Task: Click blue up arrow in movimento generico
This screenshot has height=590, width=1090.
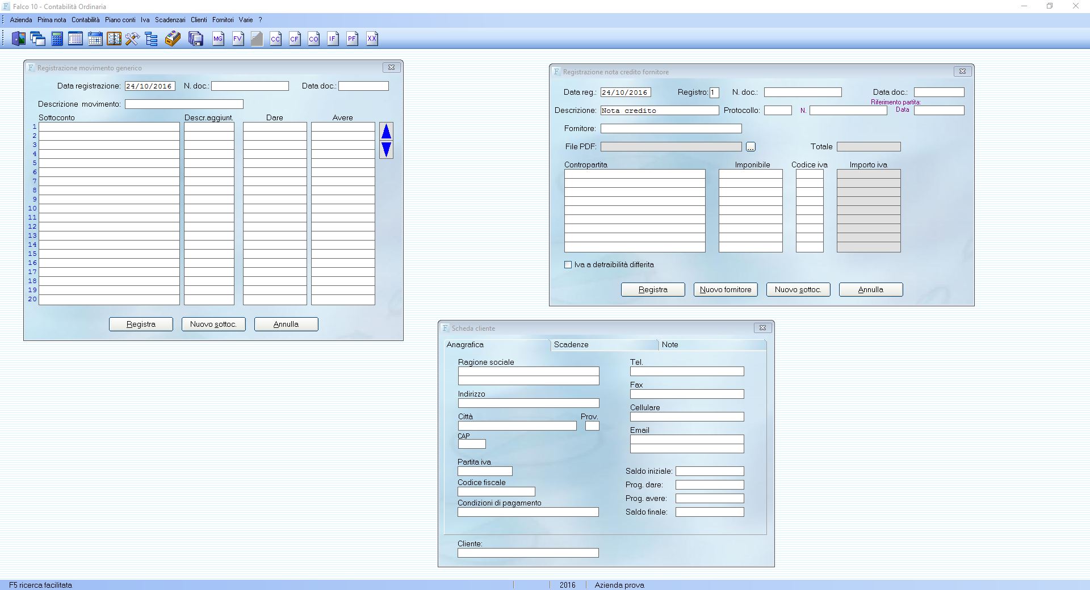Action: [x=387, y=132]
